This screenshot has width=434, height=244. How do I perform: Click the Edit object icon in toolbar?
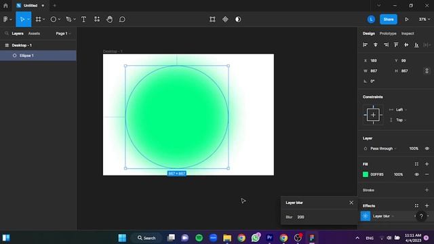click(212, 20)
